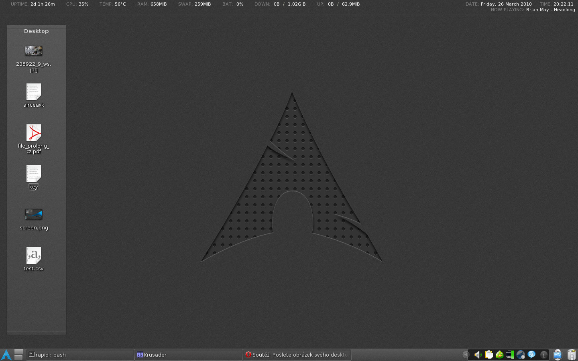Open the device notifier USB icon
Screen dimensions: 578x361
[558, 355]
